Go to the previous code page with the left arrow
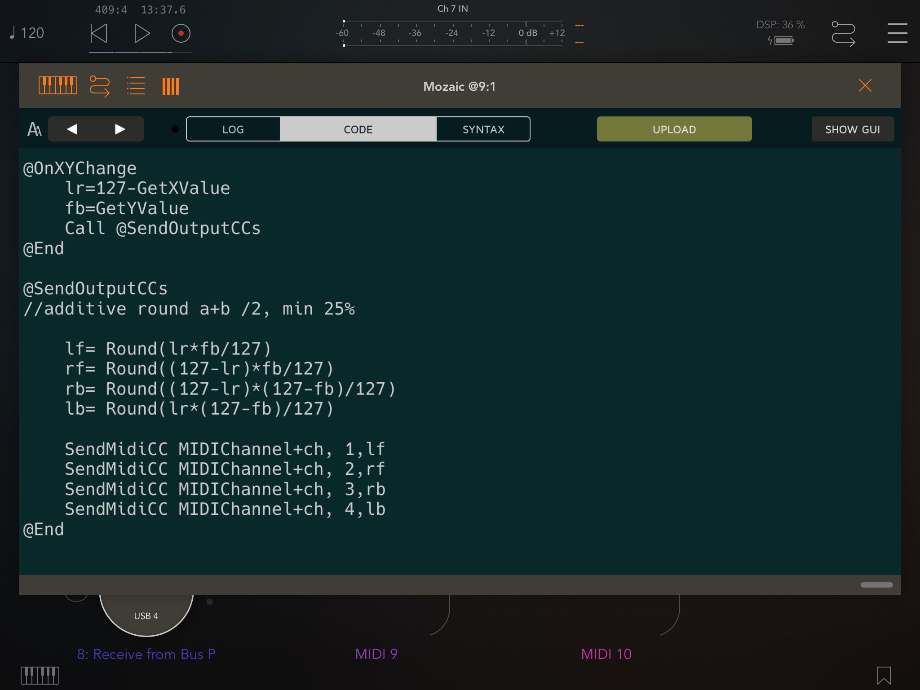 click(x=72, y=129)
